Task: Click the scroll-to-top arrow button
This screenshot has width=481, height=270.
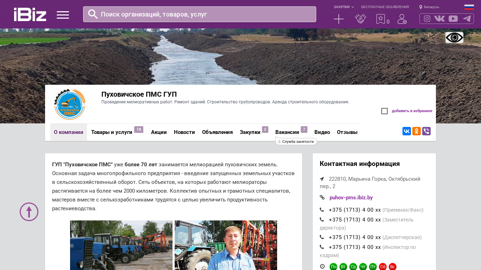Action: 29,212
